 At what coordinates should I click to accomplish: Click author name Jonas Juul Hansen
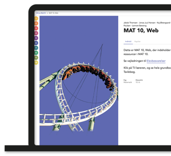coord(147,23)
